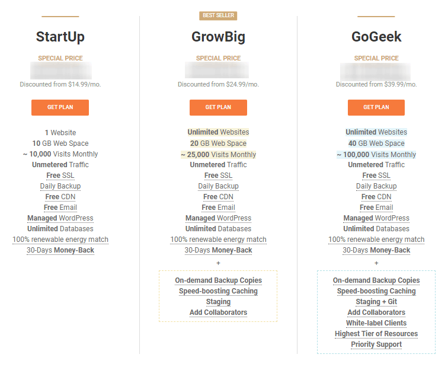Click White-label Clients feature
The image size is (448, 367).
pos(376,323)
